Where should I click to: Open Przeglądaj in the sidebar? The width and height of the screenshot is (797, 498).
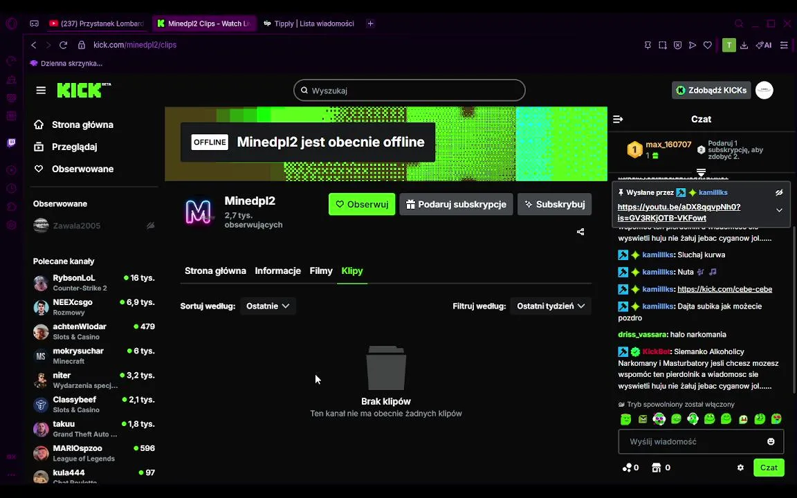click(x=74, y=147)
